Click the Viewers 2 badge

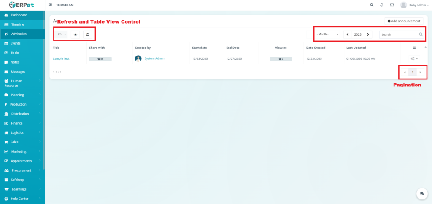[281, 59]
